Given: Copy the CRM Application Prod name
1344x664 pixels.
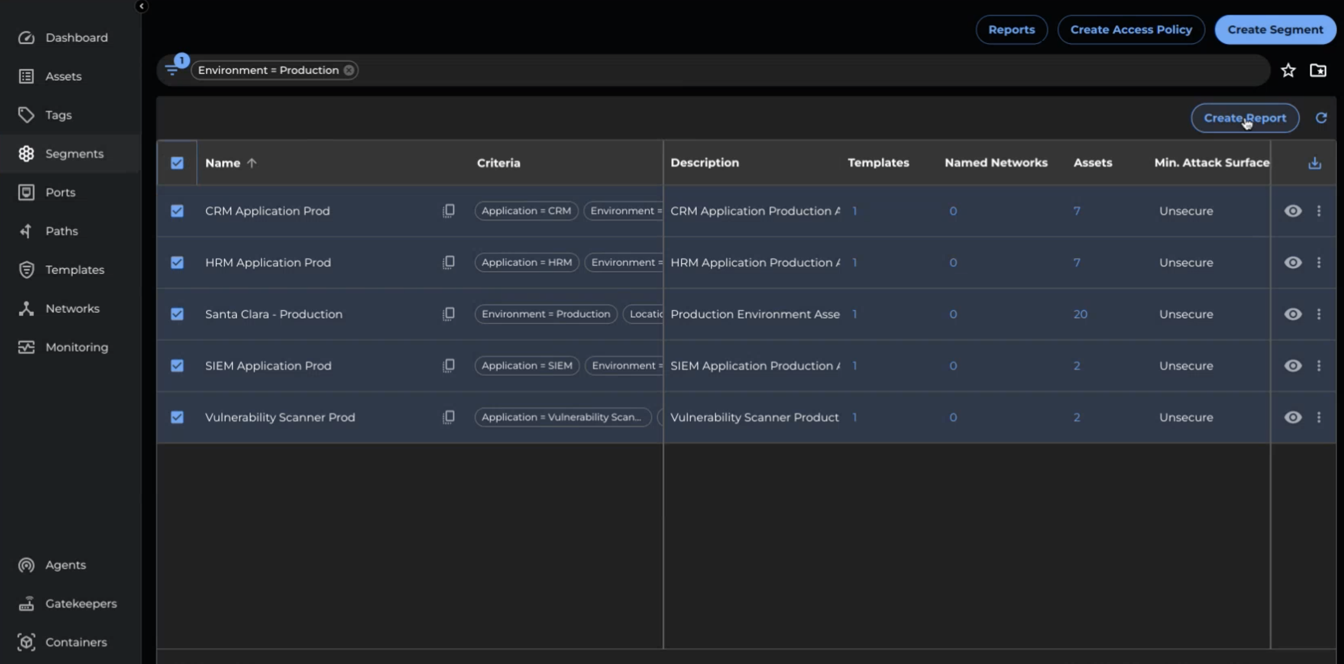Looking at the screenshot, I should (x=449, y=211).
